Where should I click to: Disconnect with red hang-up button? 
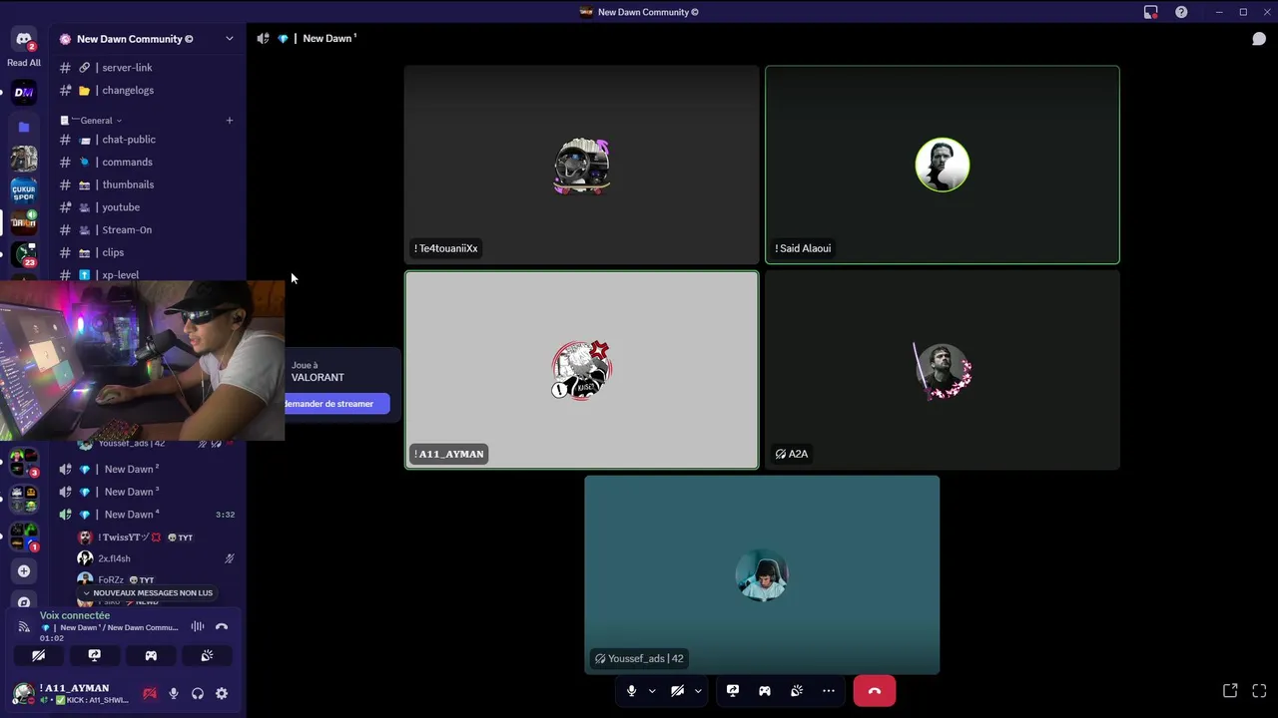tap(875, 691)
